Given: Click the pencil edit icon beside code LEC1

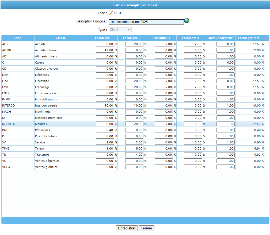Looking at the screenshot, I should click(x=111, y=13).
